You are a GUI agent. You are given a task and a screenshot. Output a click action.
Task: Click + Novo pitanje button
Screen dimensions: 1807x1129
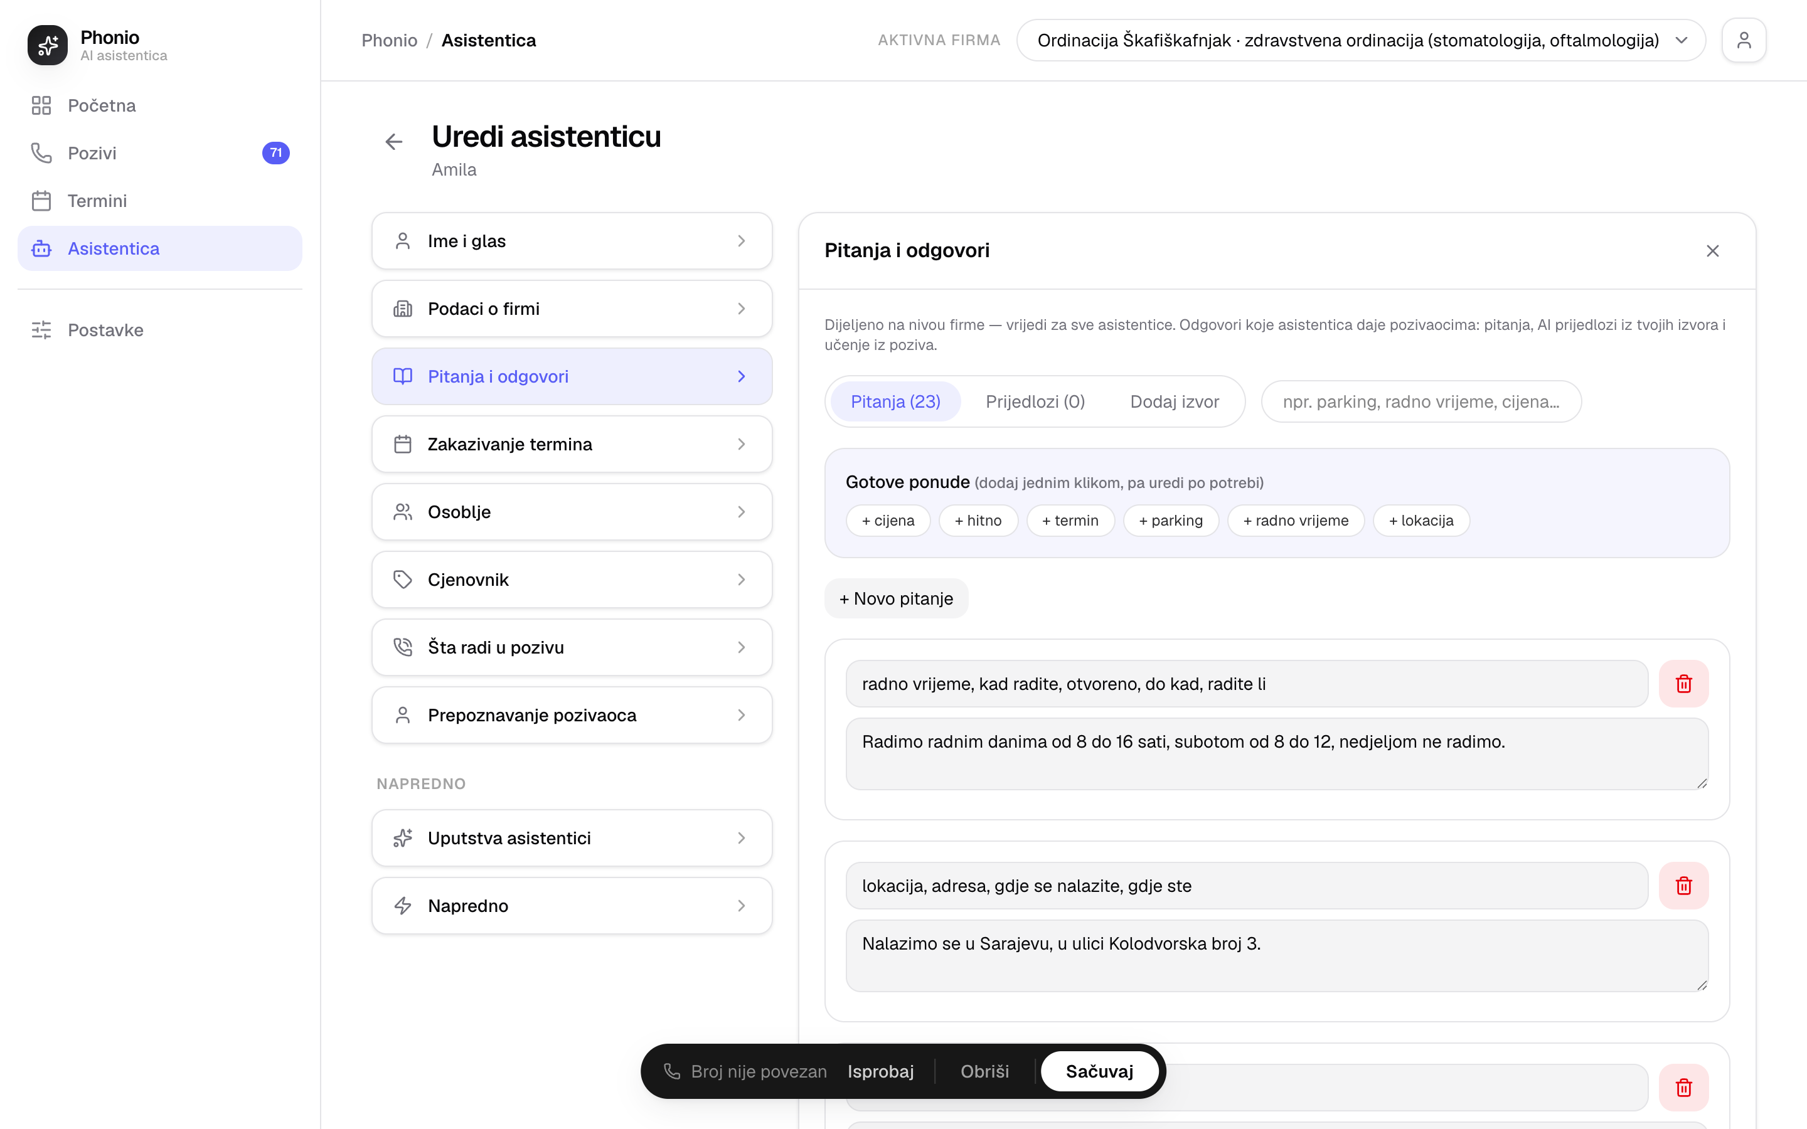point(896,599)
